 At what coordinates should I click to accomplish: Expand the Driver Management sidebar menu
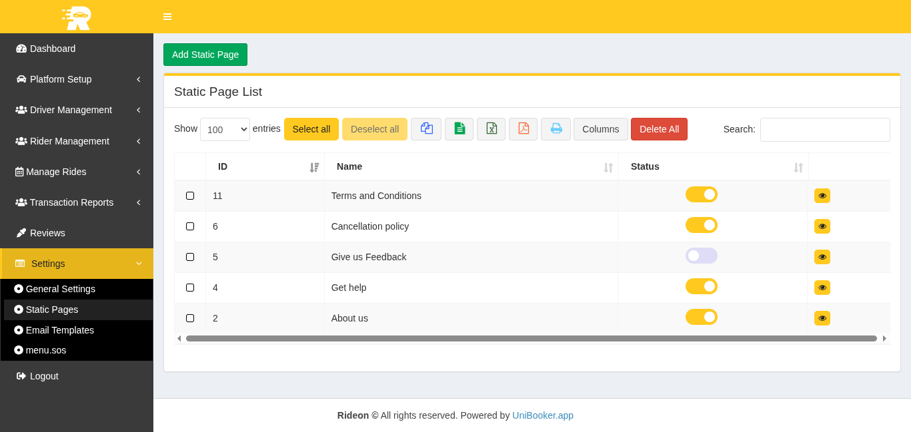77,110
